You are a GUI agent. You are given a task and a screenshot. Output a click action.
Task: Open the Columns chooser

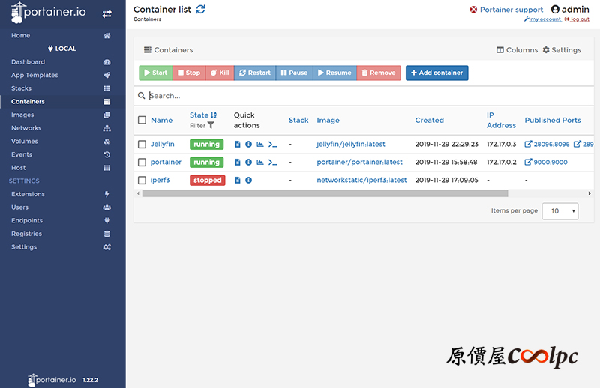[517, 50]
